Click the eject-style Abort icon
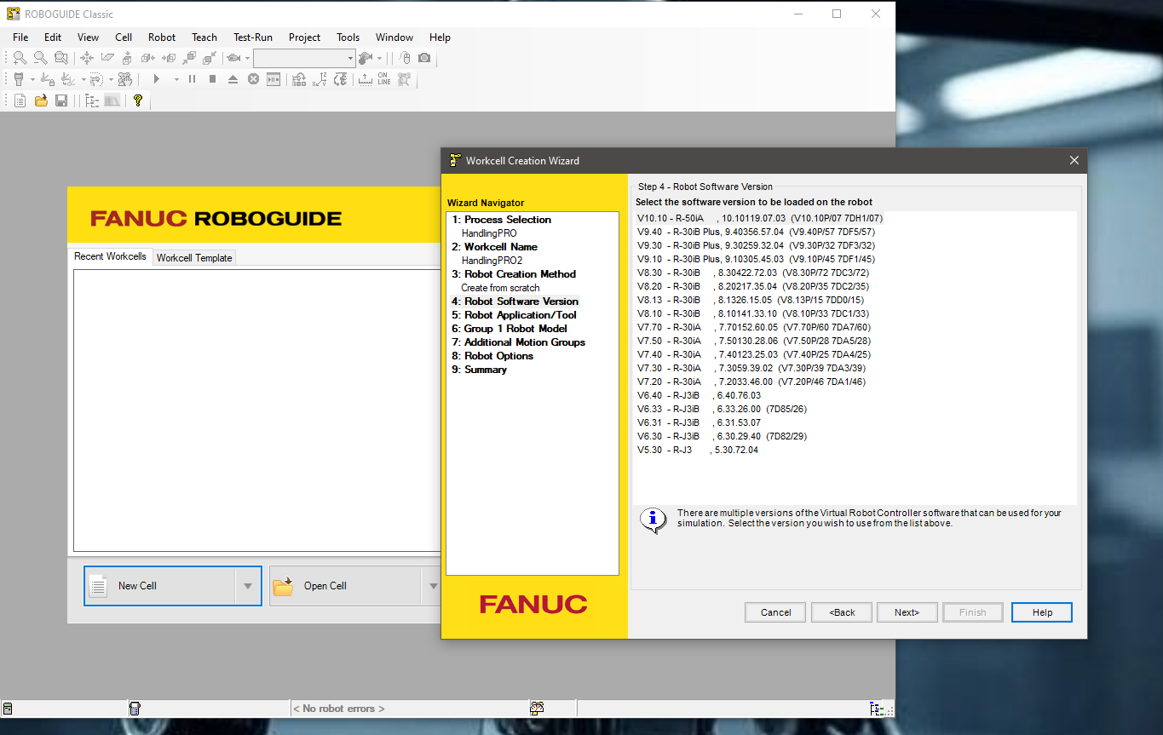 click(x=233, y=79)
